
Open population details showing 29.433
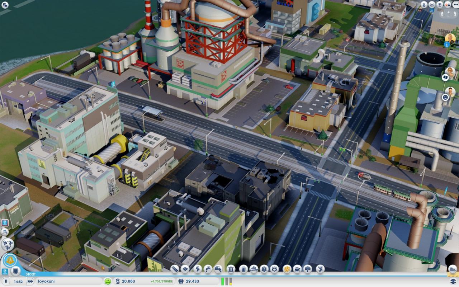(x=197, y=281)
